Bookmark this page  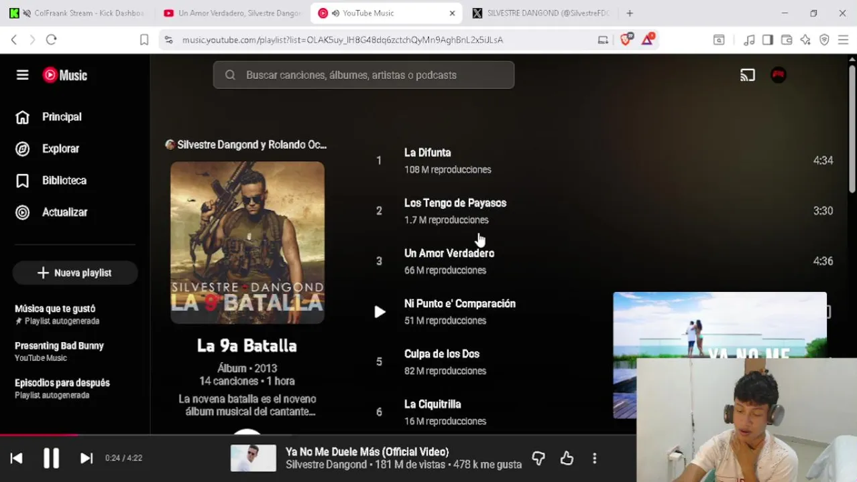144,39
